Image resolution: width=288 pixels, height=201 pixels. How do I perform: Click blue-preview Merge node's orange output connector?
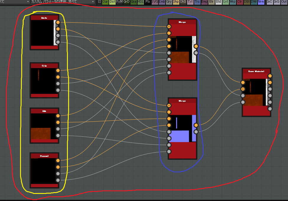pos(196,125)
